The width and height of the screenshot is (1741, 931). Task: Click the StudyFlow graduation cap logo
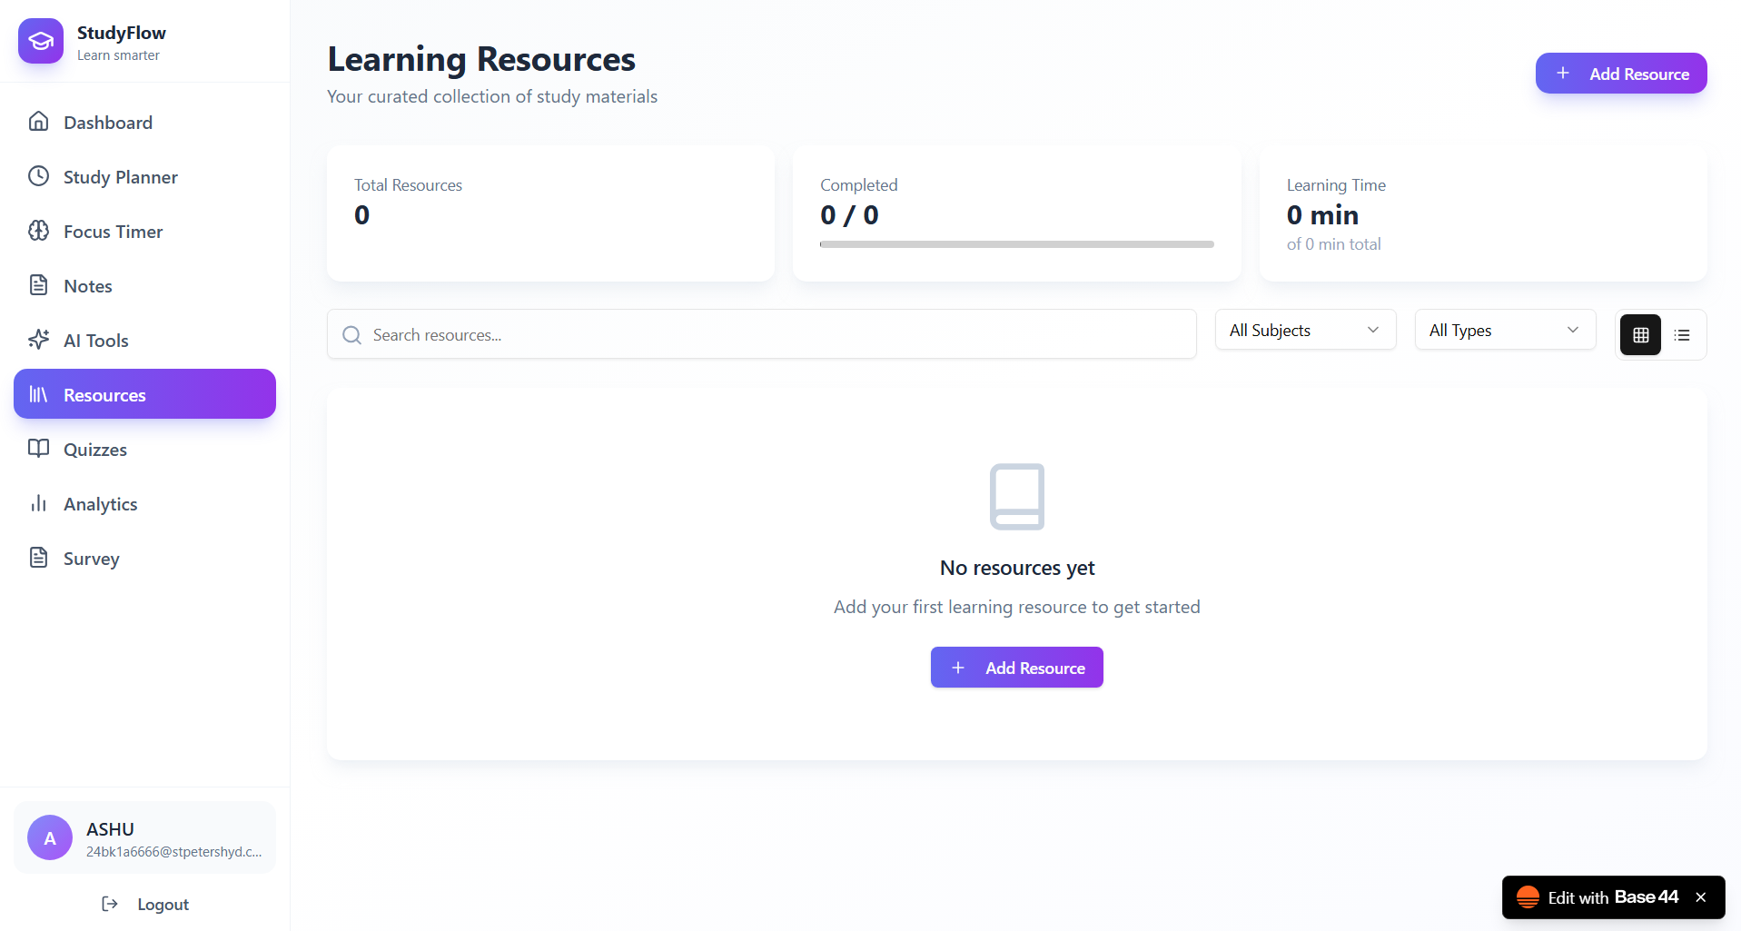41,41
